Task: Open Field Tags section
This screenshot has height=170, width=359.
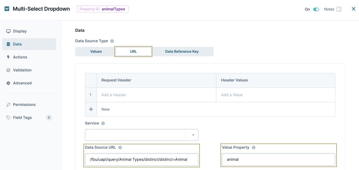Action: 29,117
